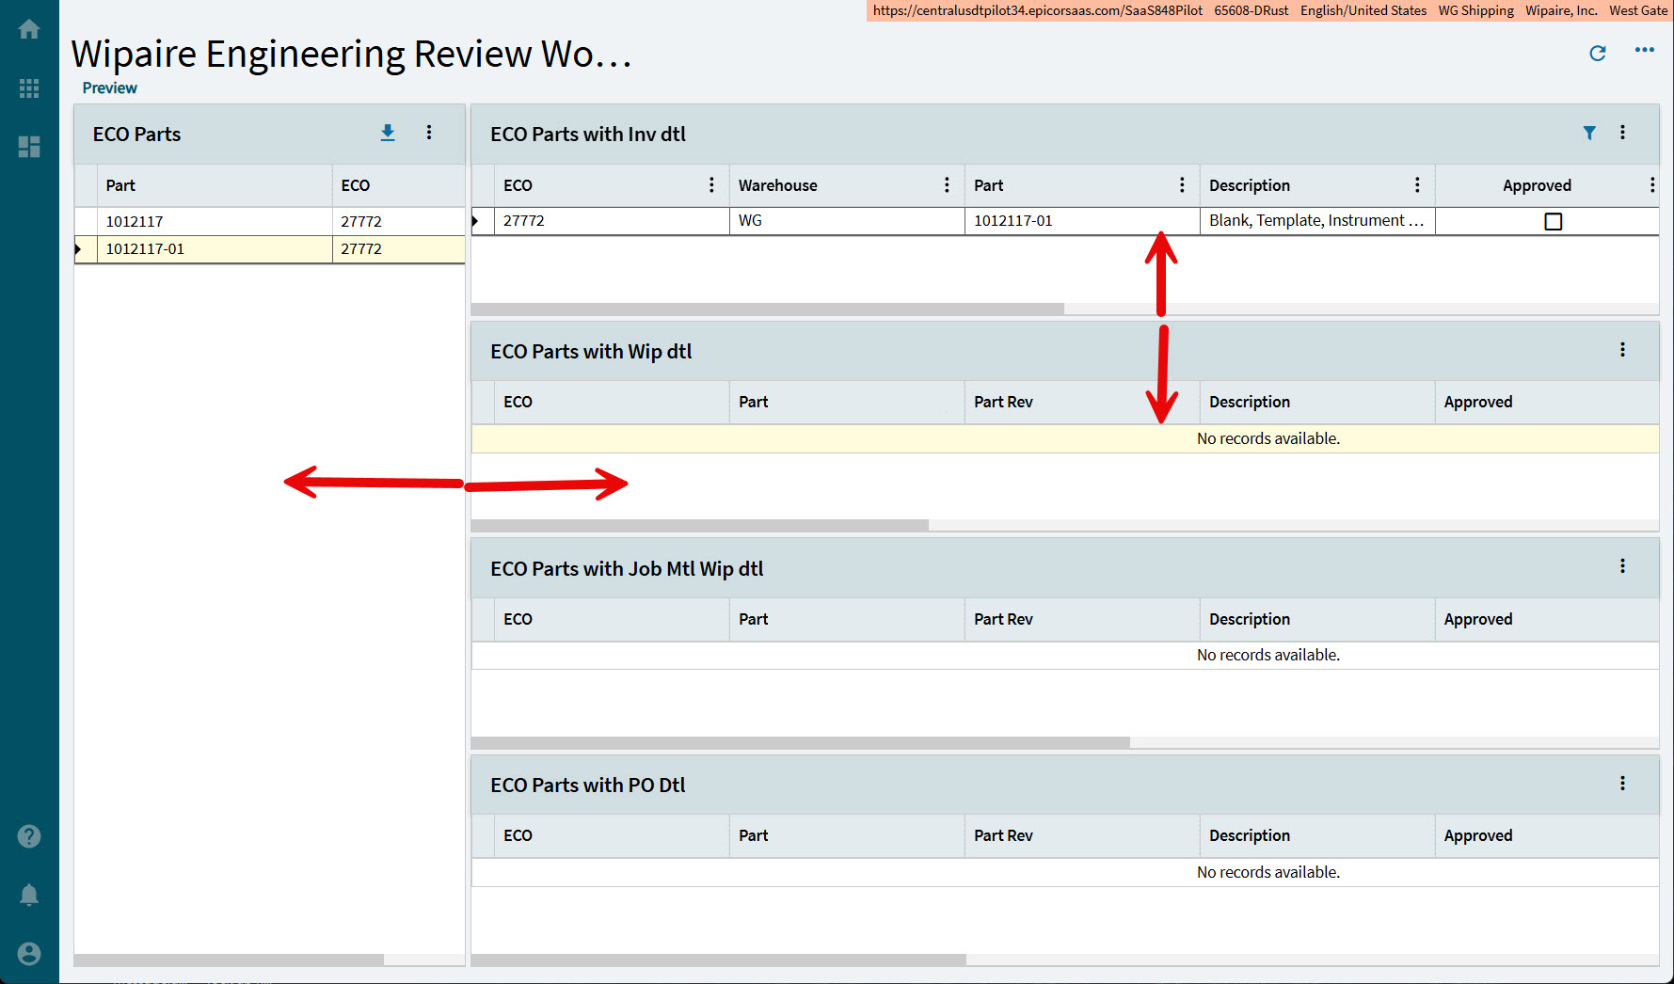
Task: Expand row arrow for ECO 27772 in Inv dtl
Action: click(x=476, y=221)
